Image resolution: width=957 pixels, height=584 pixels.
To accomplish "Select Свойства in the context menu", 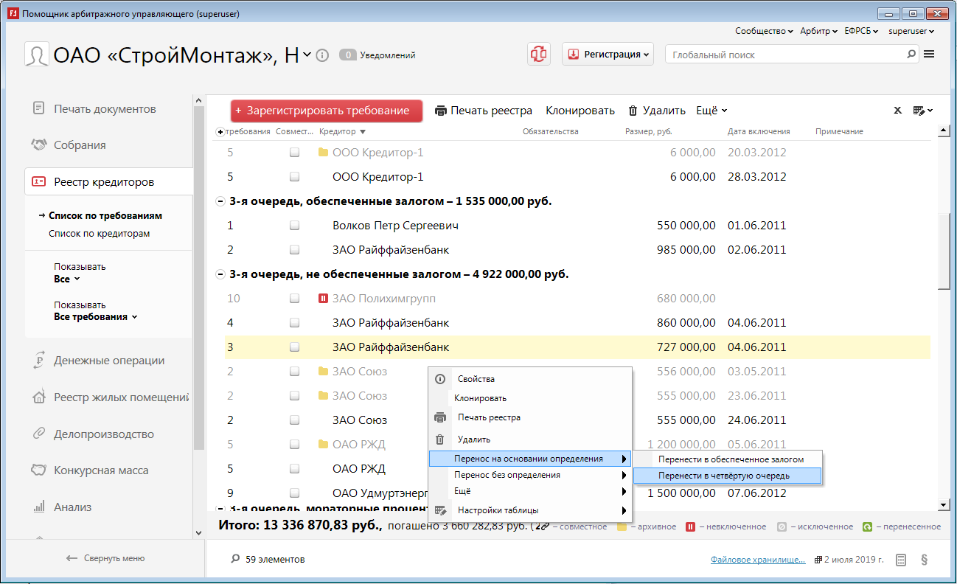I will coord(476,379).
